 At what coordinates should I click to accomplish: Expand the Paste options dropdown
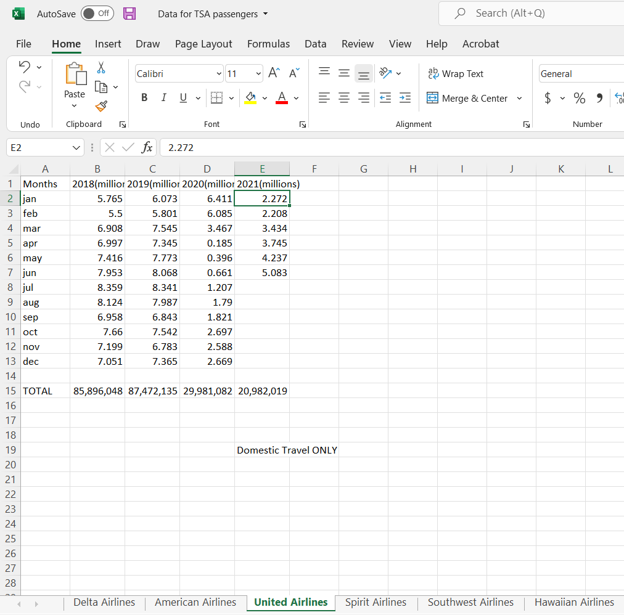(x=75, y=105)
